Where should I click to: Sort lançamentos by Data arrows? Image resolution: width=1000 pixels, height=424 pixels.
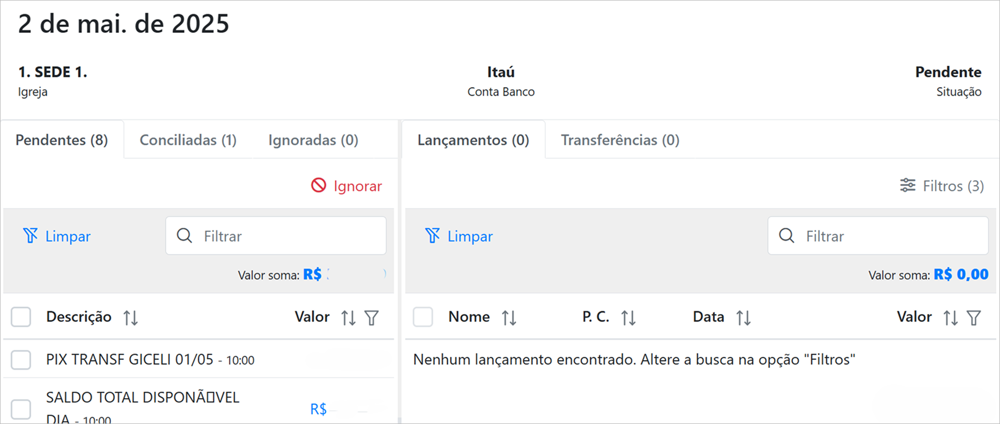tap(743, 317)
